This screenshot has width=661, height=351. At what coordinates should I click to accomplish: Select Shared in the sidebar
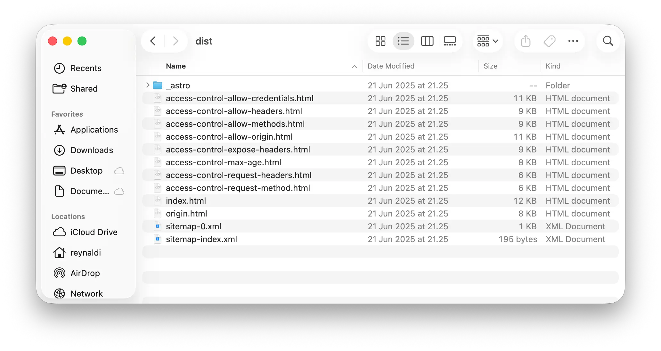click(84, 89)
